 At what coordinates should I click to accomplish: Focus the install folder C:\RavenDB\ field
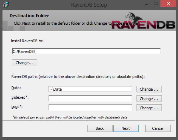(87, 51)
